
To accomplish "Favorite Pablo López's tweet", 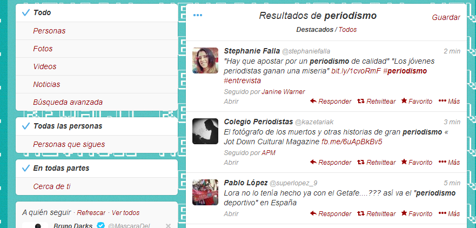I will pos(417,214).
